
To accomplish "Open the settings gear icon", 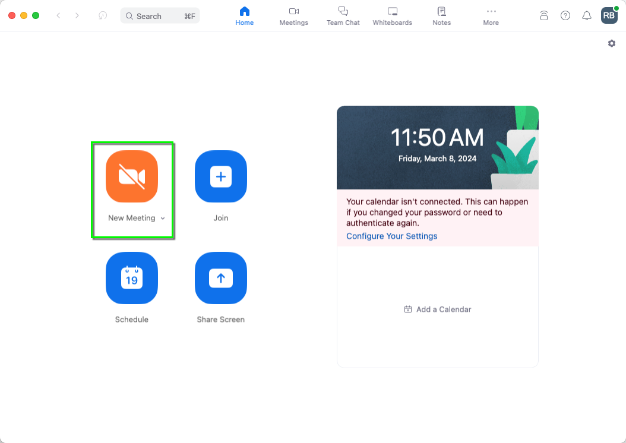I will pos(612,43).
